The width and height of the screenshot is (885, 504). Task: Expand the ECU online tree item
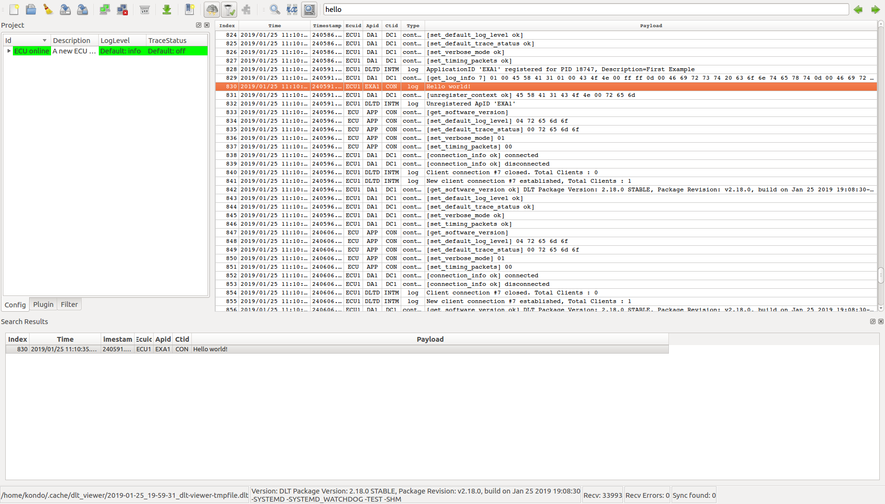click(x=9, y=51)
